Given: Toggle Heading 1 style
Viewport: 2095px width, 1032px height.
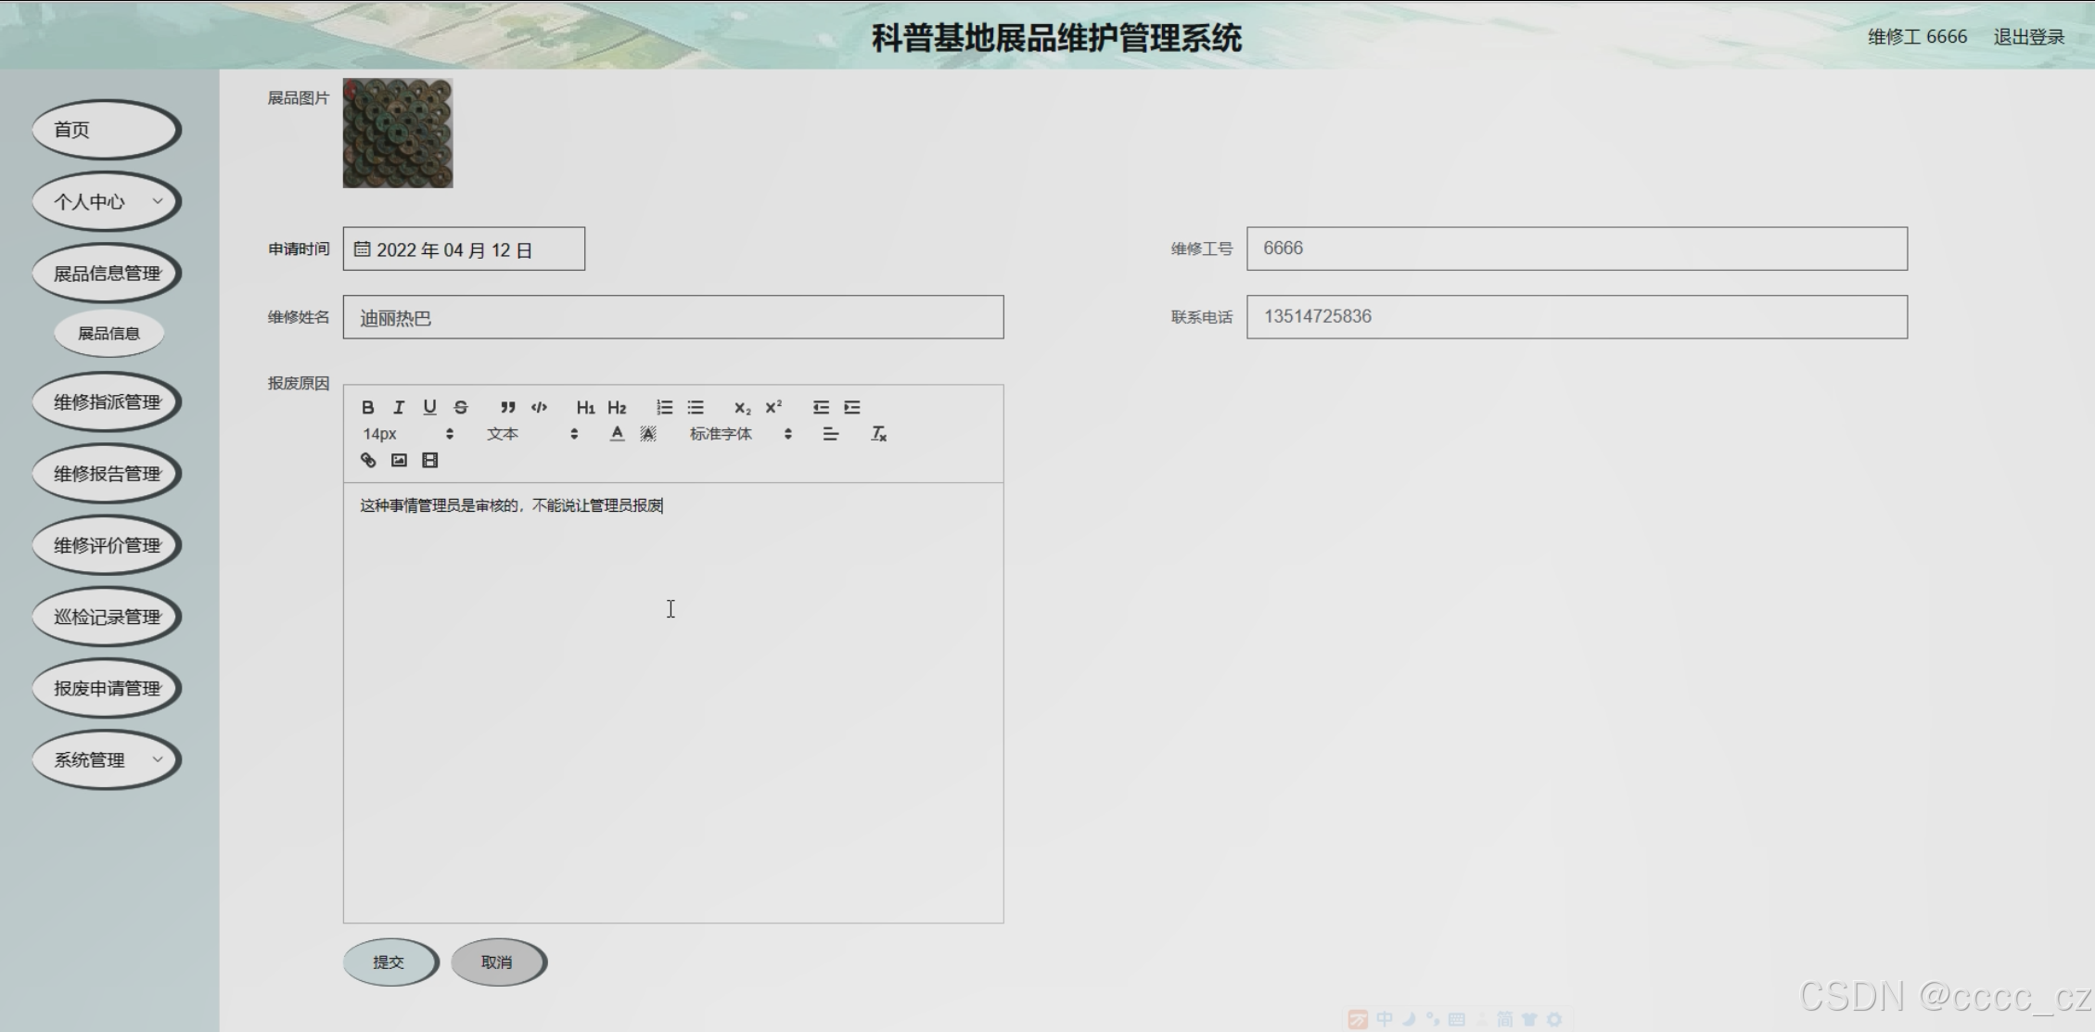Looking at the screenshot, I should (x=585, y=407).
